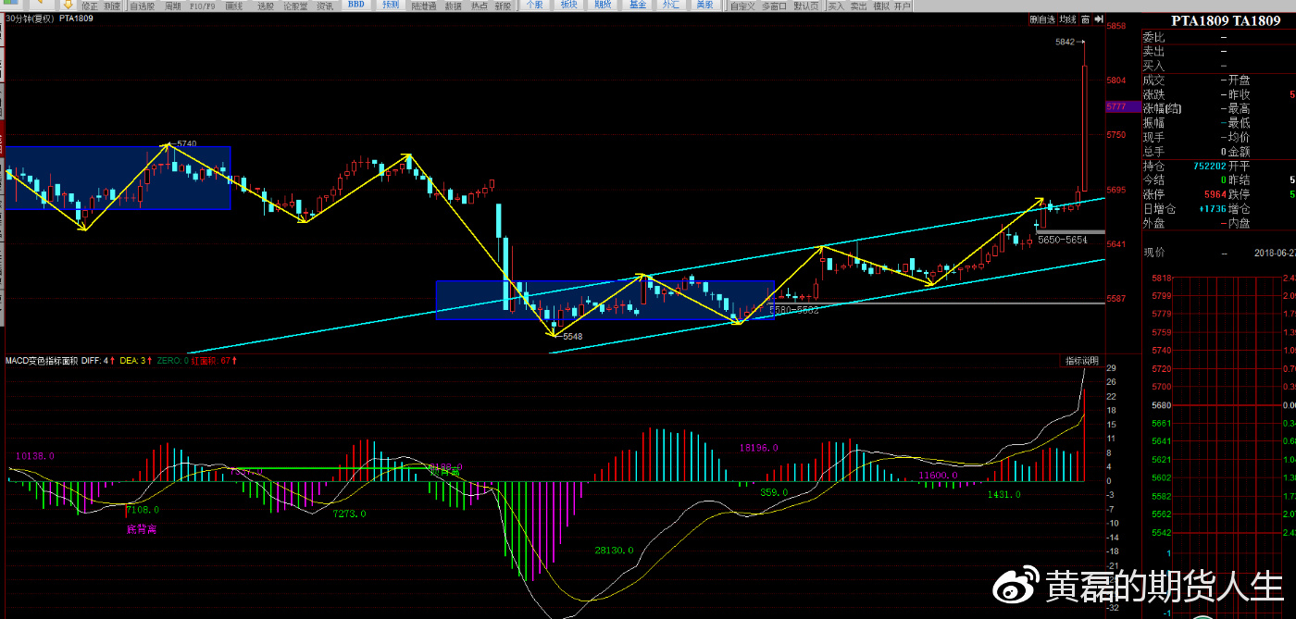Click the 5650-5654 gap annotation

[1063, 240]
